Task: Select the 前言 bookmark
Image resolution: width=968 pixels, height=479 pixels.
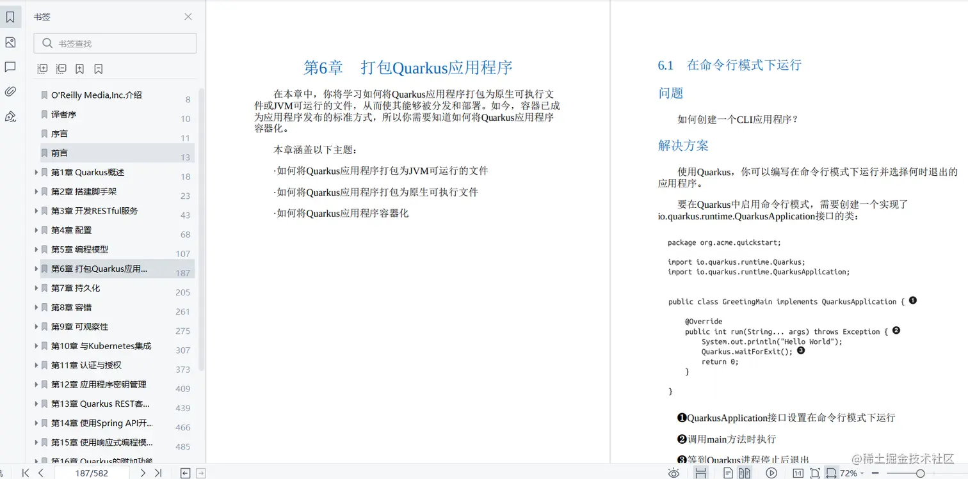Action: click(117, 153)
